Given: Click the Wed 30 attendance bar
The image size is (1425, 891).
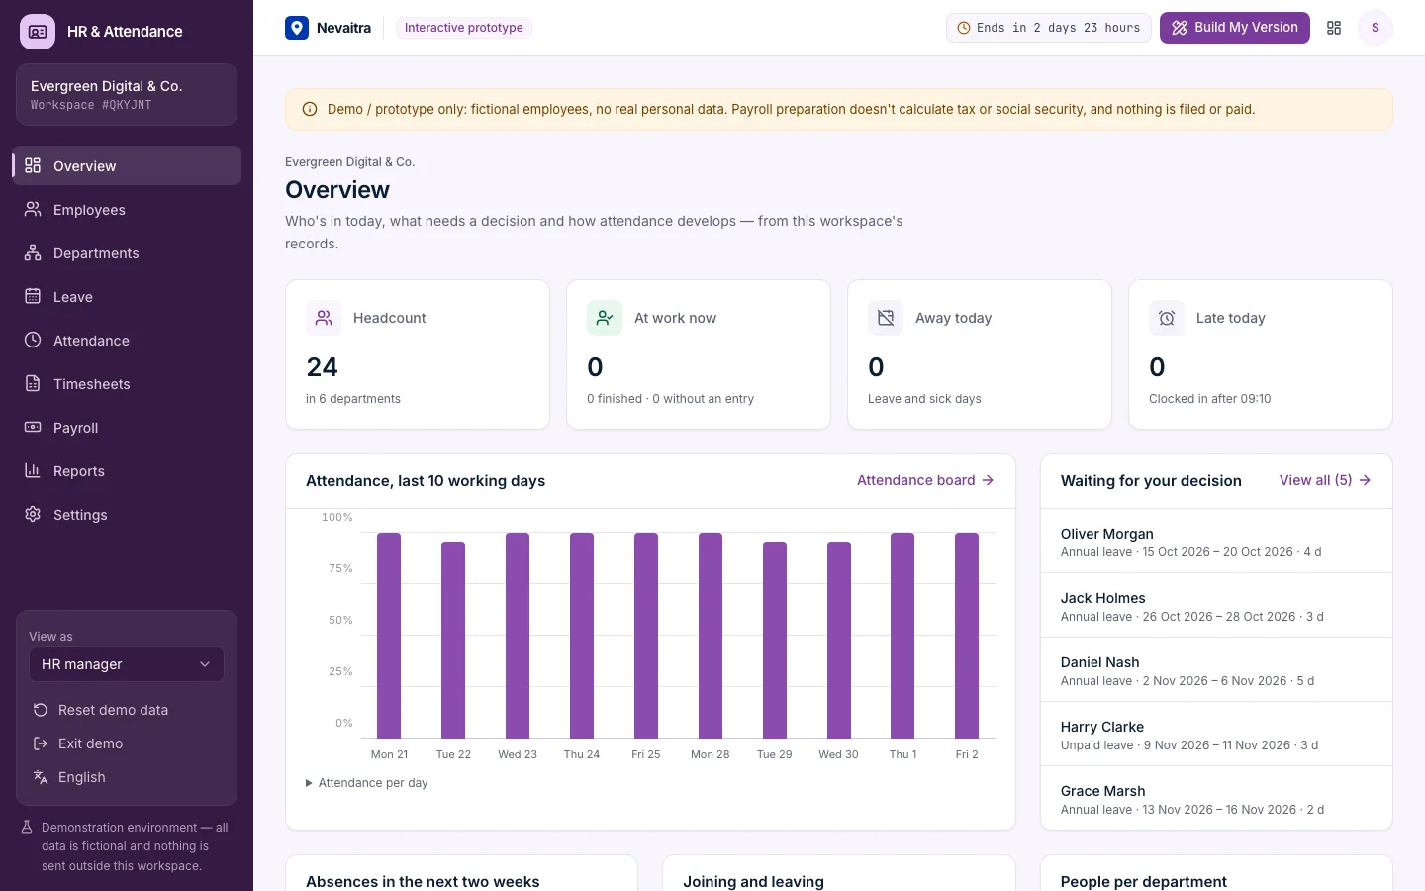Looking at the screenshot, I should pyautogui.click(x=839, y=640).
